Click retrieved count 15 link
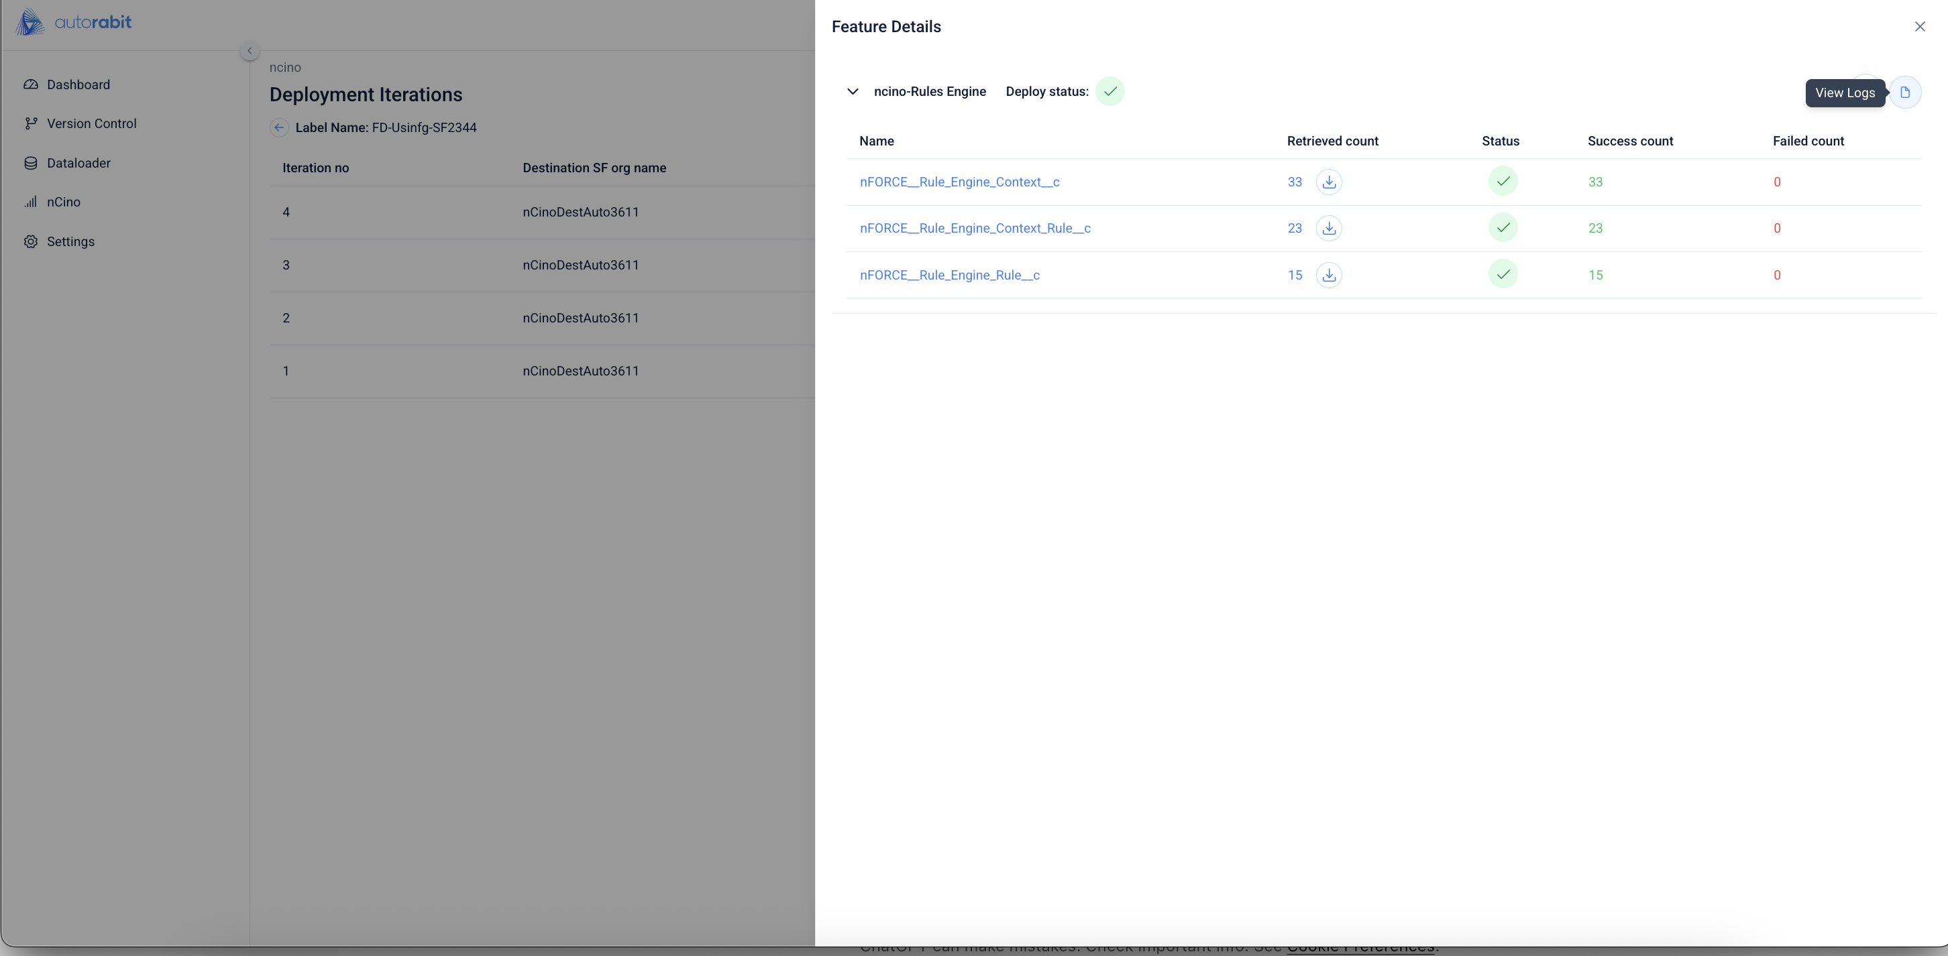 [1295, 275]
